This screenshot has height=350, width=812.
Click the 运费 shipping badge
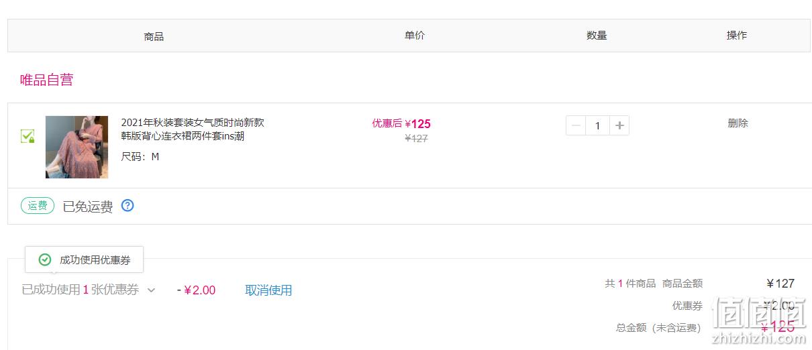click(38, 206)
